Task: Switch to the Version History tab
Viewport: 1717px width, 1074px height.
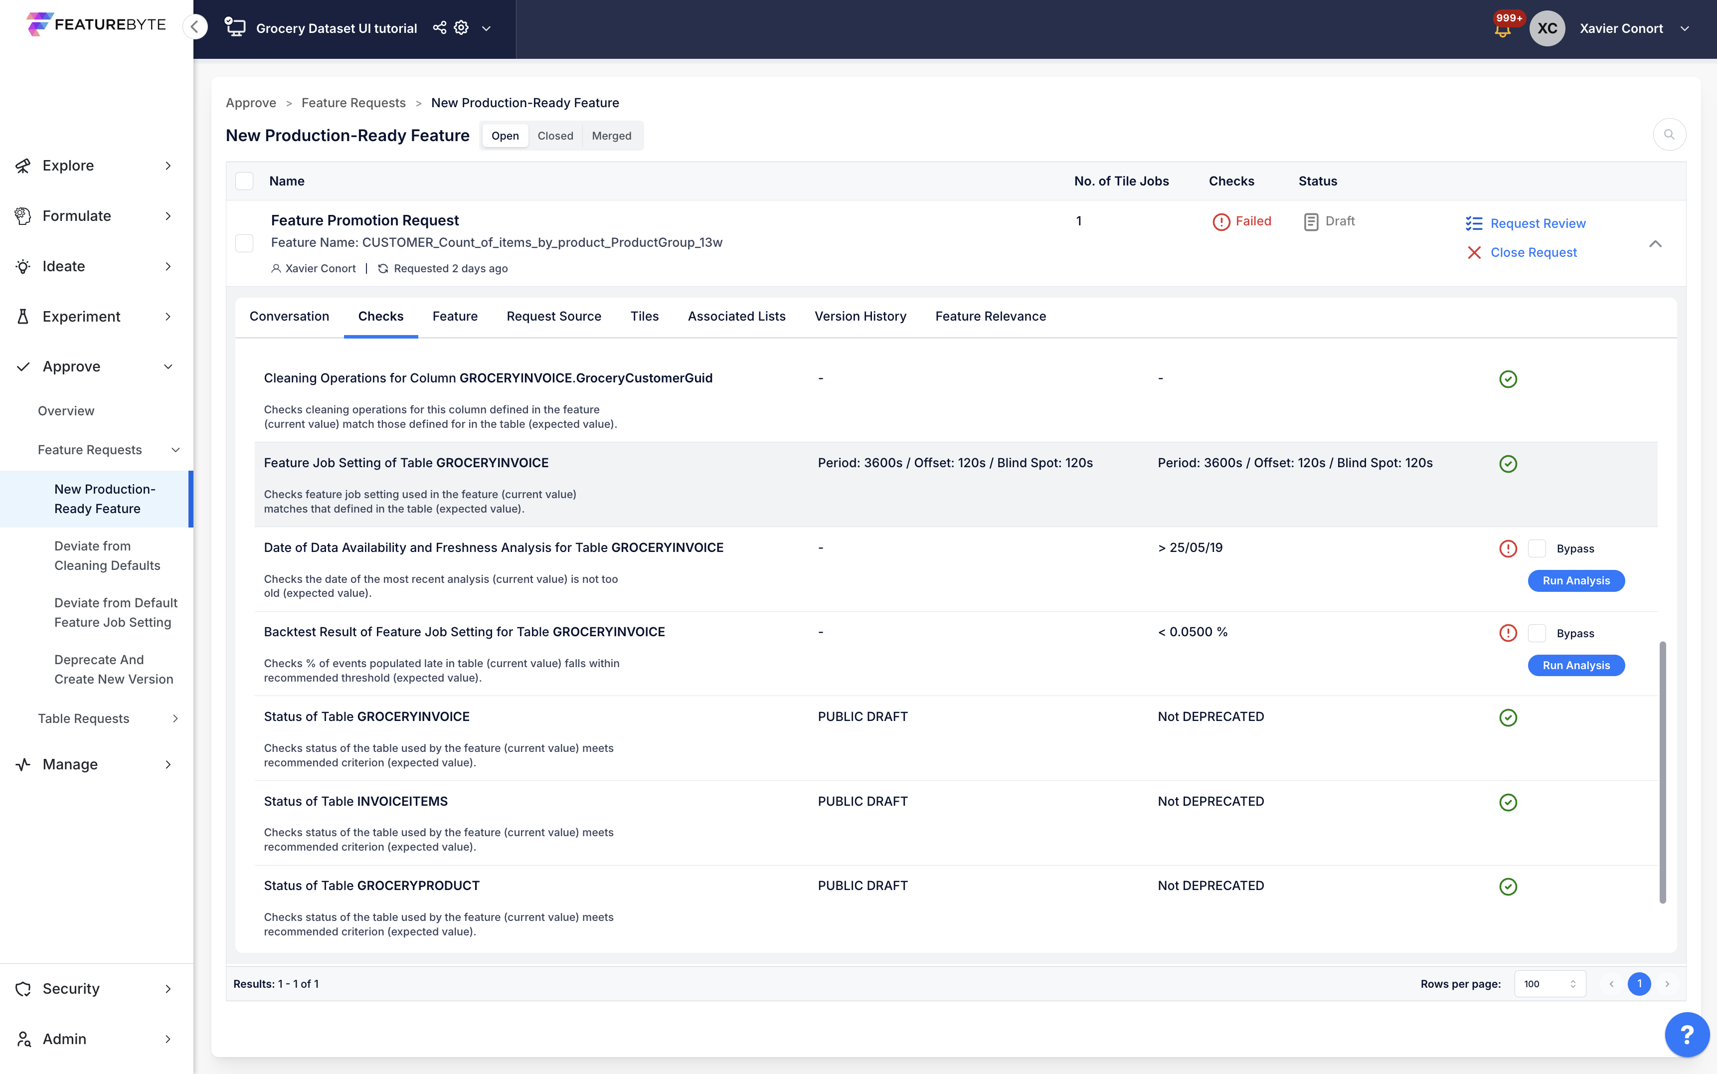Action: point(860,316)
